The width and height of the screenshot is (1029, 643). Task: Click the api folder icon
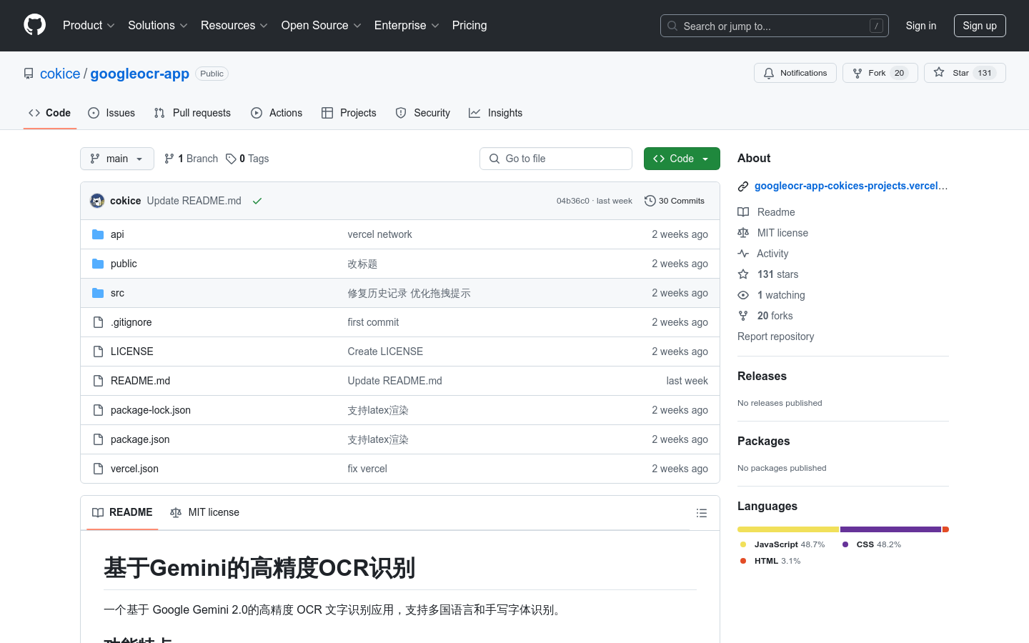98,234
